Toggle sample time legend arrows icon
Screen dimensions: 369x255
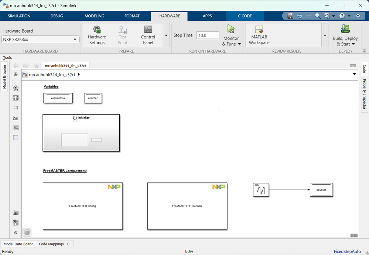click(16, 108)
